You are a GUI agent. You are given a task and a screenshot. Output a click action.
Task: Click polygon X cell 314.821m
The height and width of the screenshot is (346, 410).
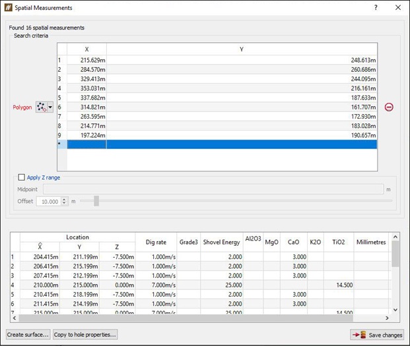tap(86, 107)
